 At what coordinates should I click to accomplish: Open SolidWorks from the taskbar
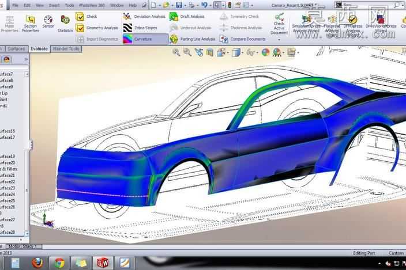(x=103, y=263)
